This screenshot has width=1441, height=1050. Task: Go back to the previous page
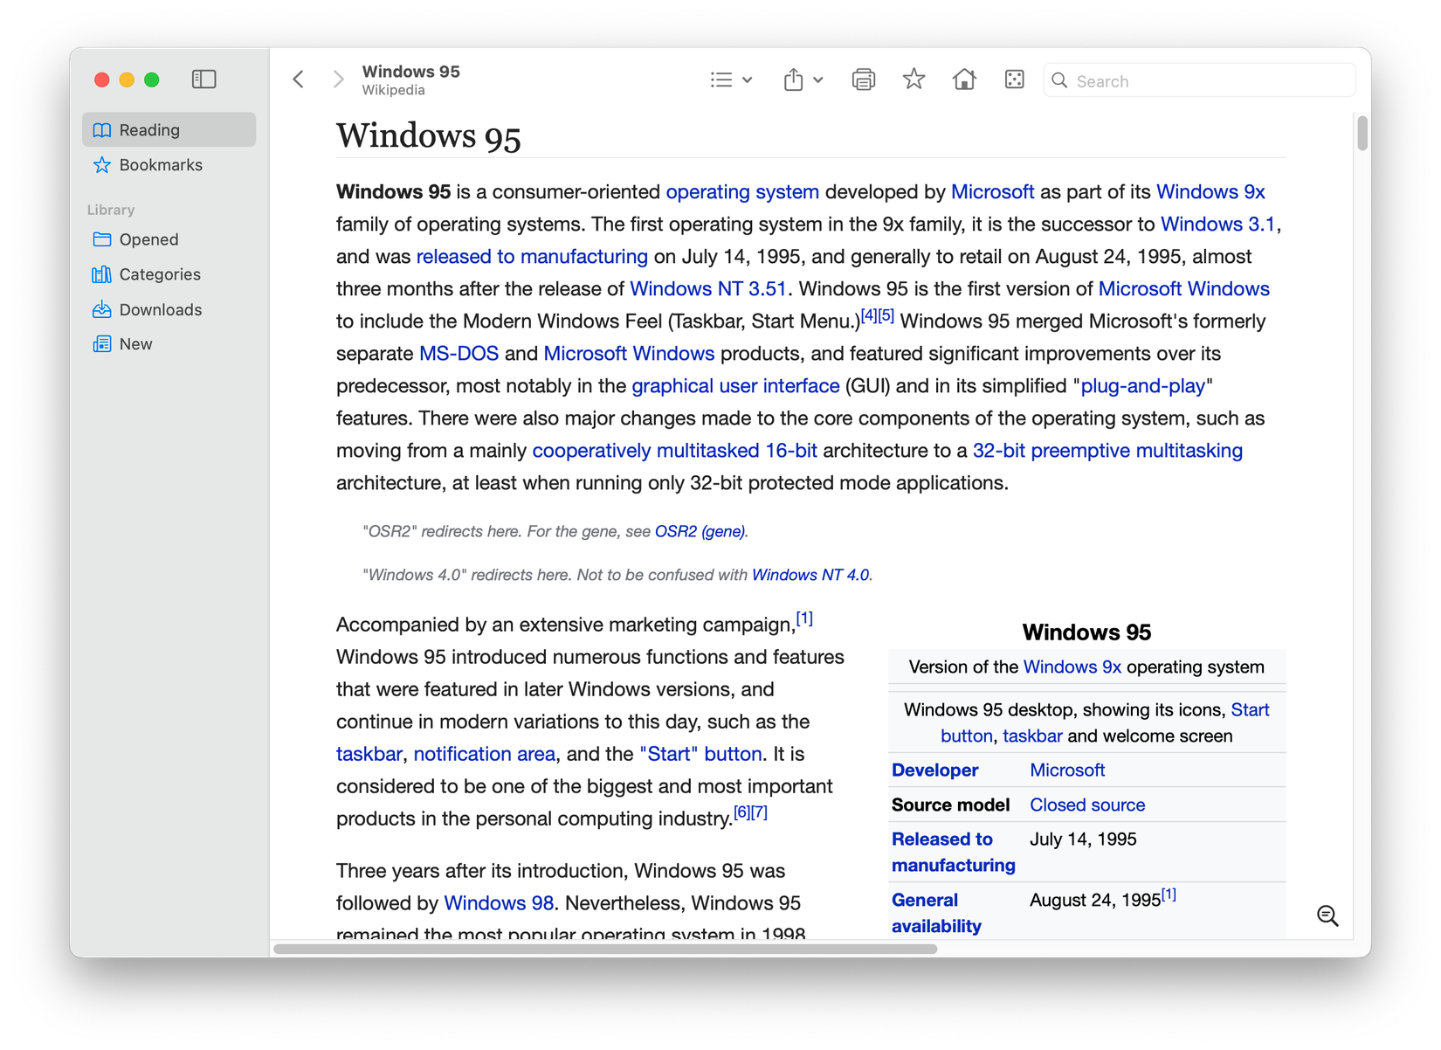click(x=299, y=79)
